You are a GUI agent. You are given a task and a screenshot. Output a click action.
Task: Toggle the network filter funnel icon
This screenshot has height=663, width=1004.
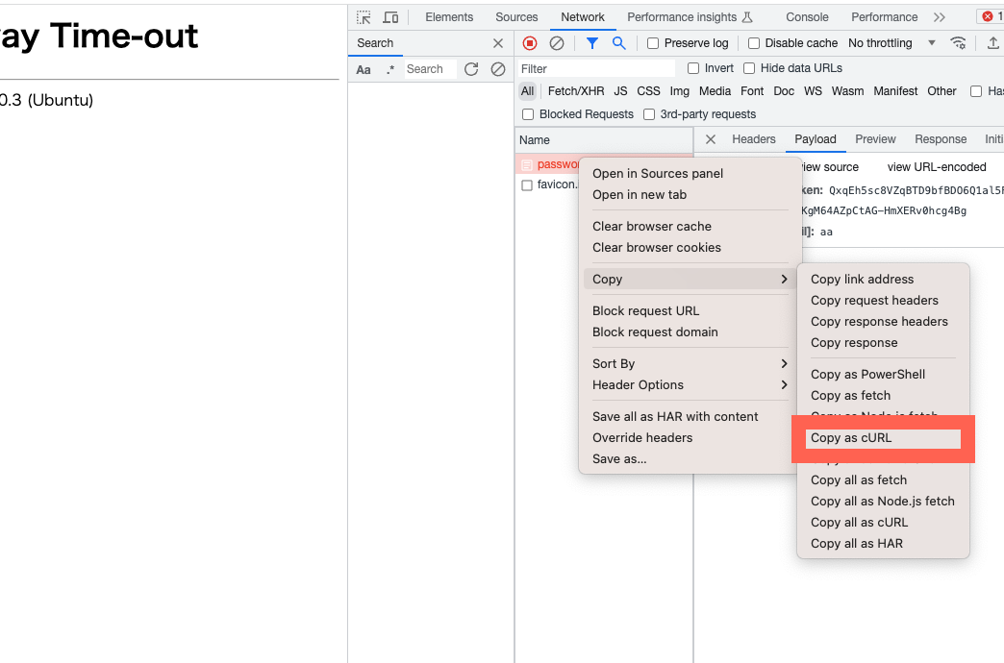point(592,43)
